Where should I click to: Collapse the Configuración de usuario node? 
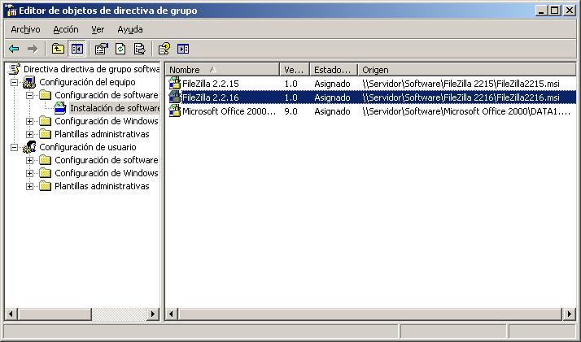pos(15,148)
